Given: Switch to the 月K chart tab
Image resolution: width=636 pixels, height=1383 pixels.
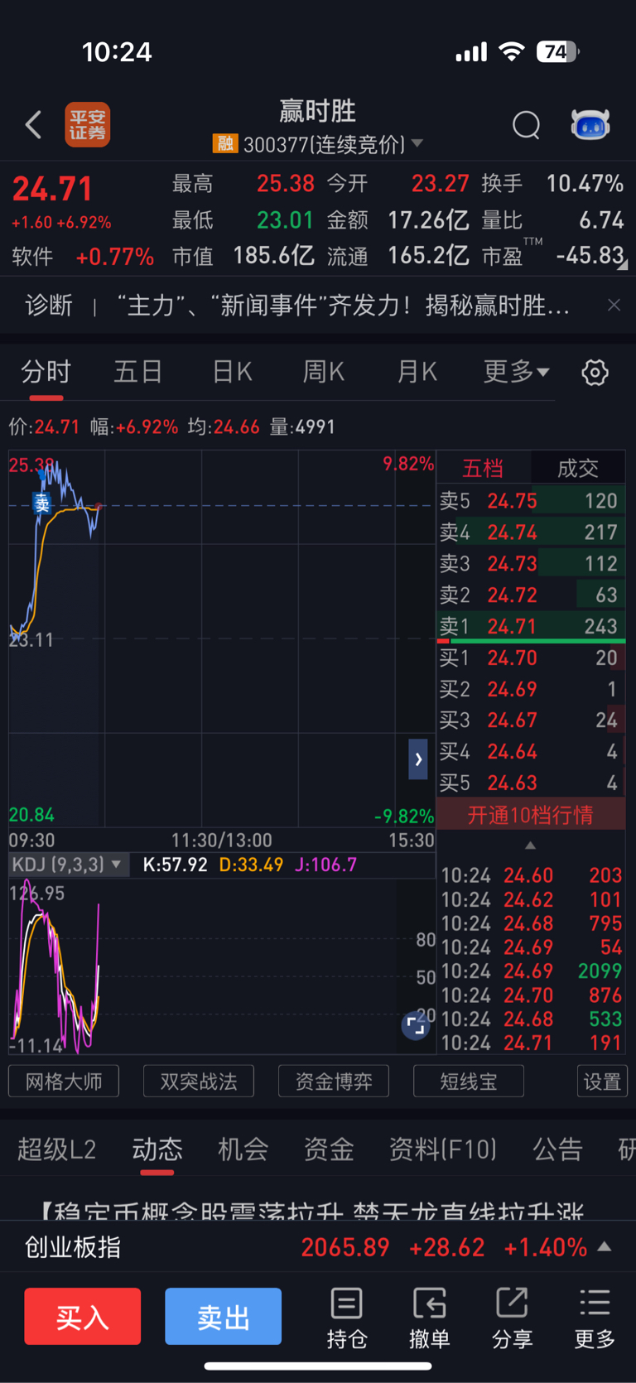Looking at the screenshot, I should pos(417,372).
